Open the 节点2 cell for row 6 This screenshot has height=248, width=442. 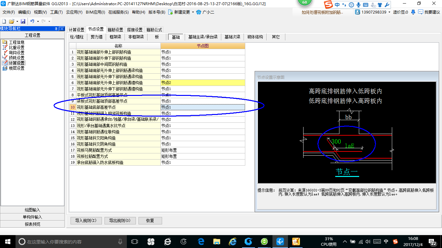click(203, 83)
